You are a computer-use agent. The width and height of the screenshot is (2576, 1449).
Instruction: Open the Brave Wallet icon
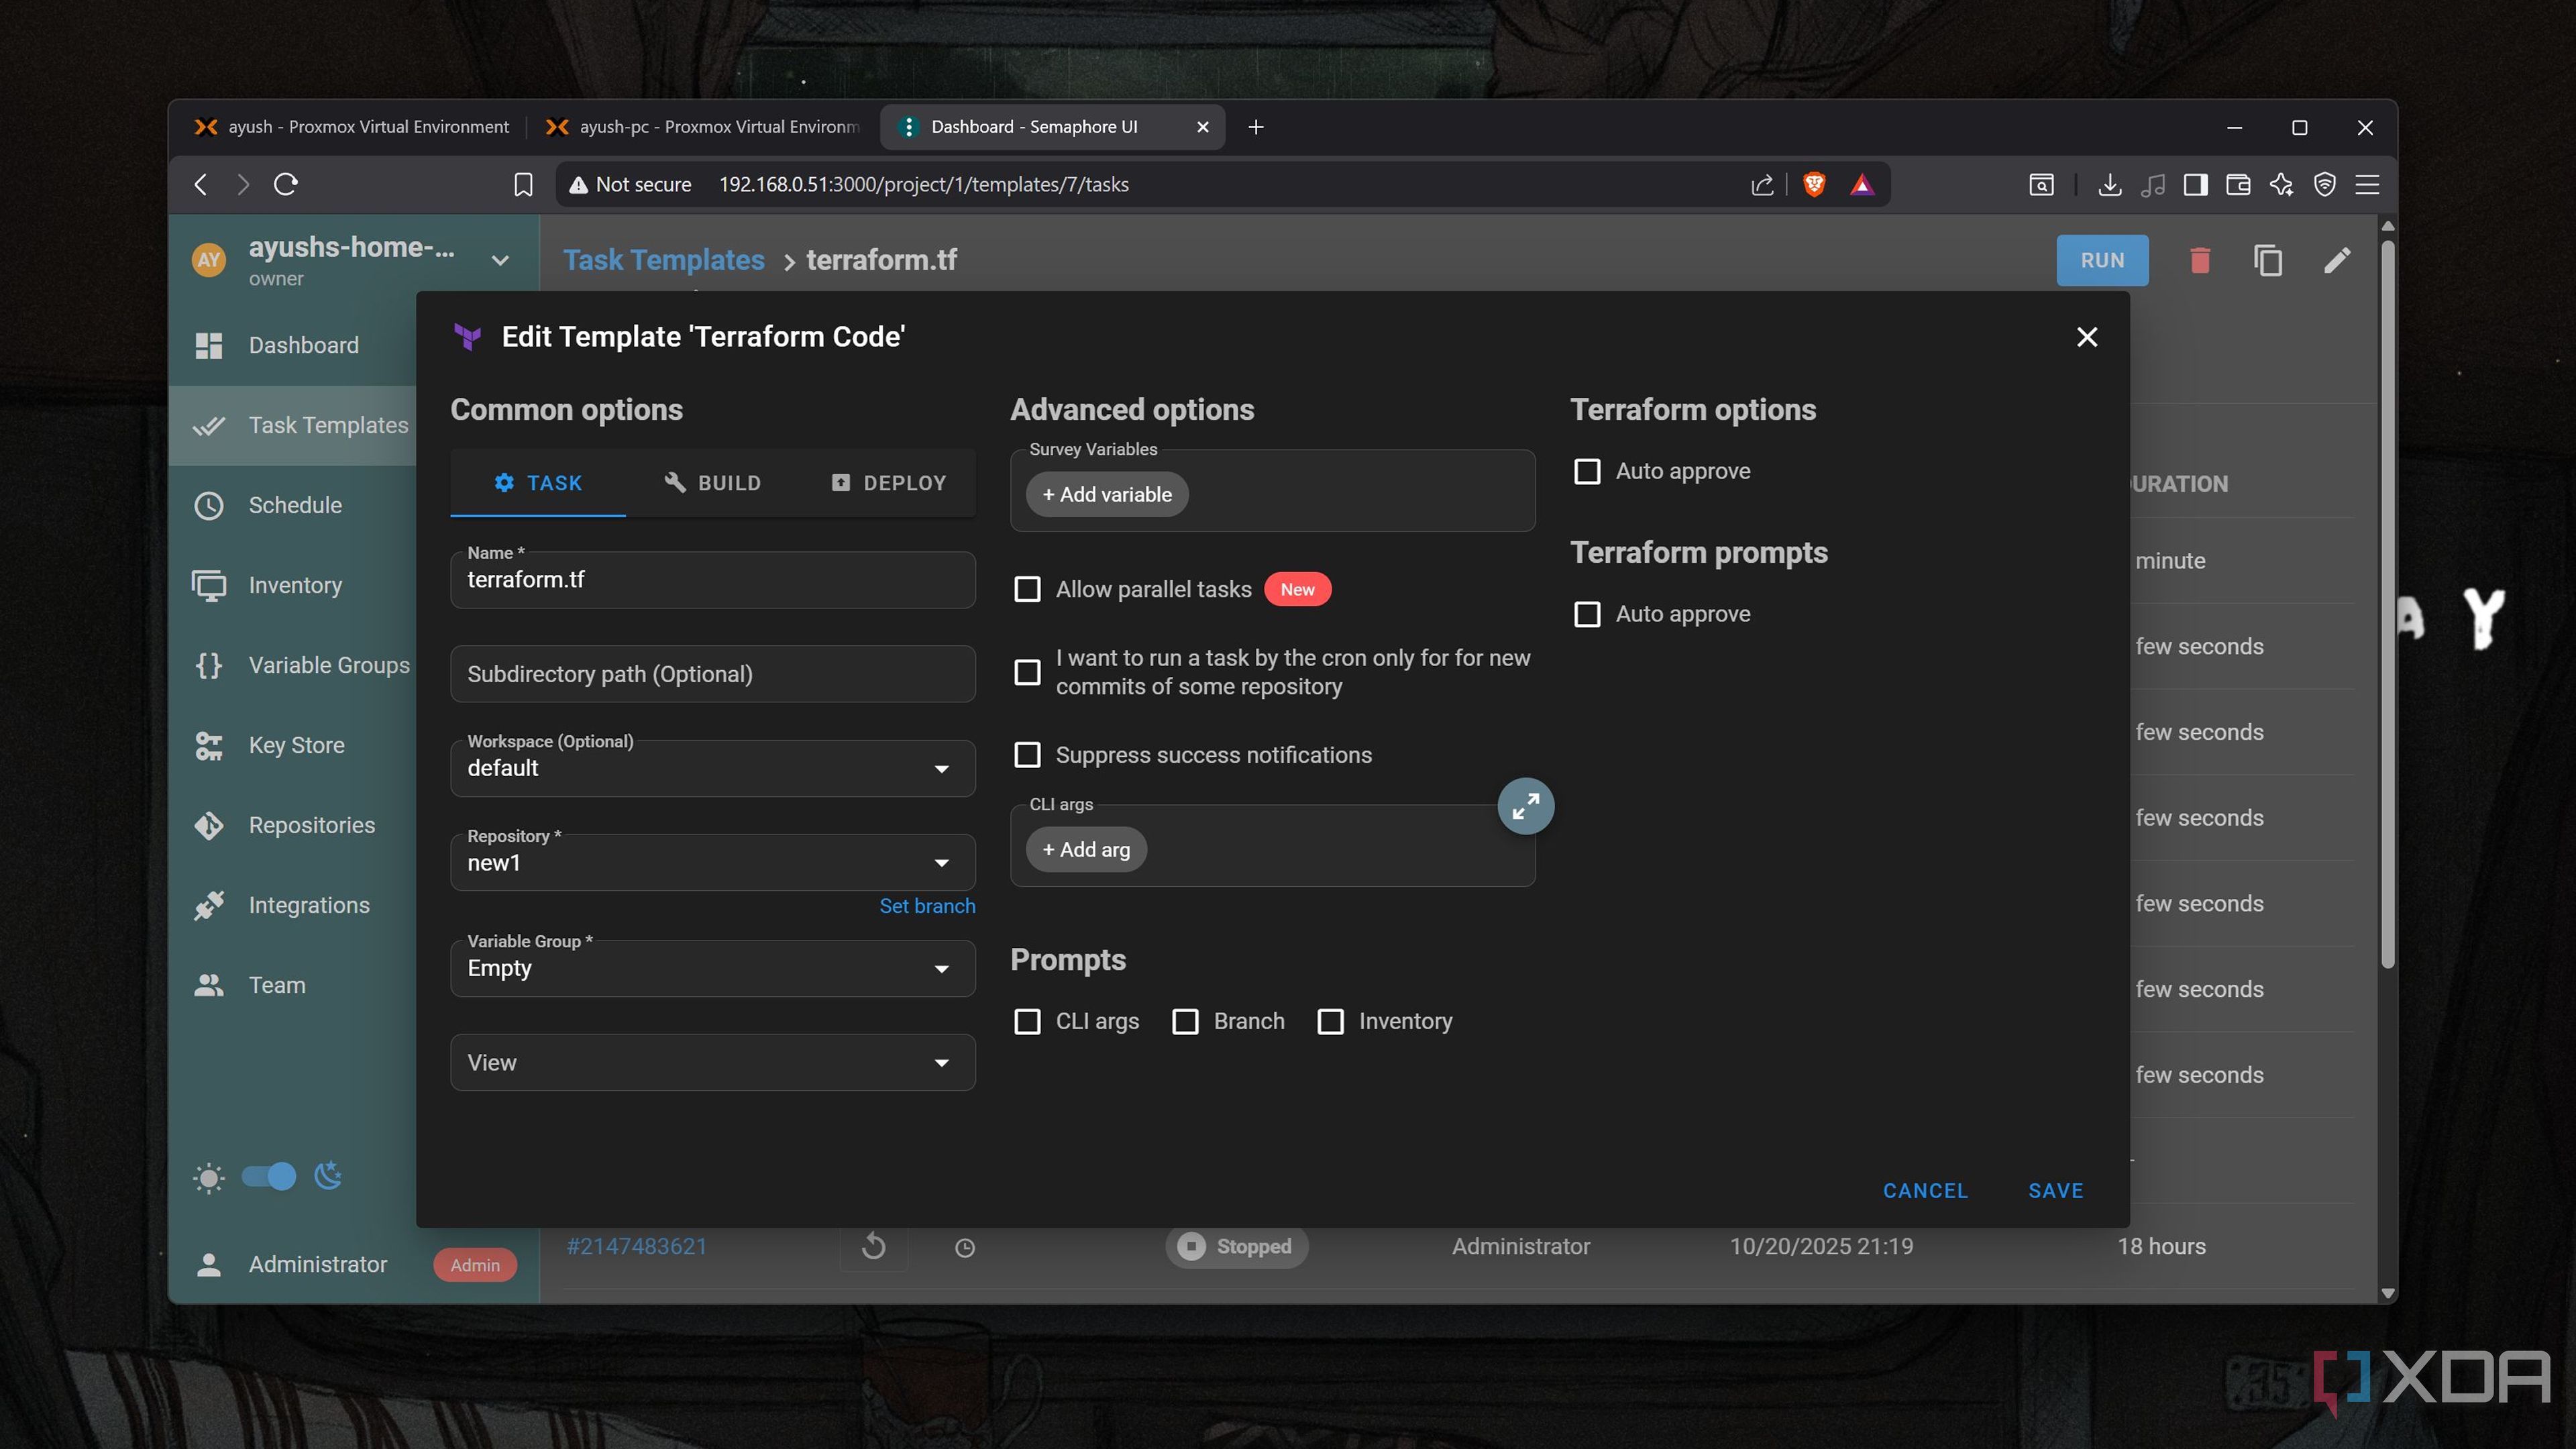tap(2238, 184)
